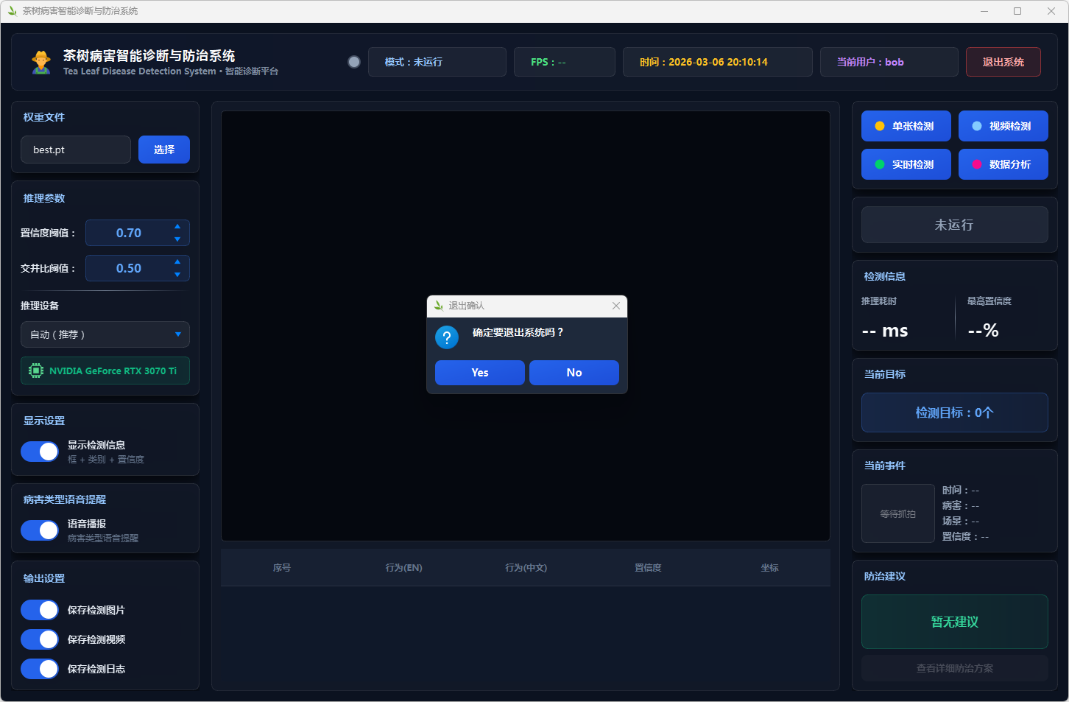Toggle the show detection info switch
The image size is (1069, 702).
40,452
